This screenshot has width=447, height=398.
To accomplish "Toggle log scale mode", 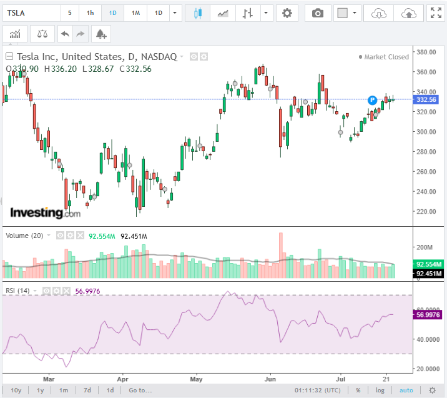I will pos(380,390).
